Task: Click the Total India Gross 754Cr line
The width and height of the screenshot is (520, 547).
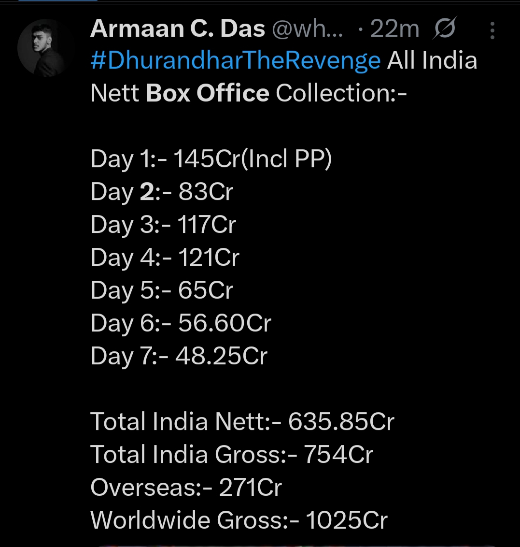Action: (232, 454)
